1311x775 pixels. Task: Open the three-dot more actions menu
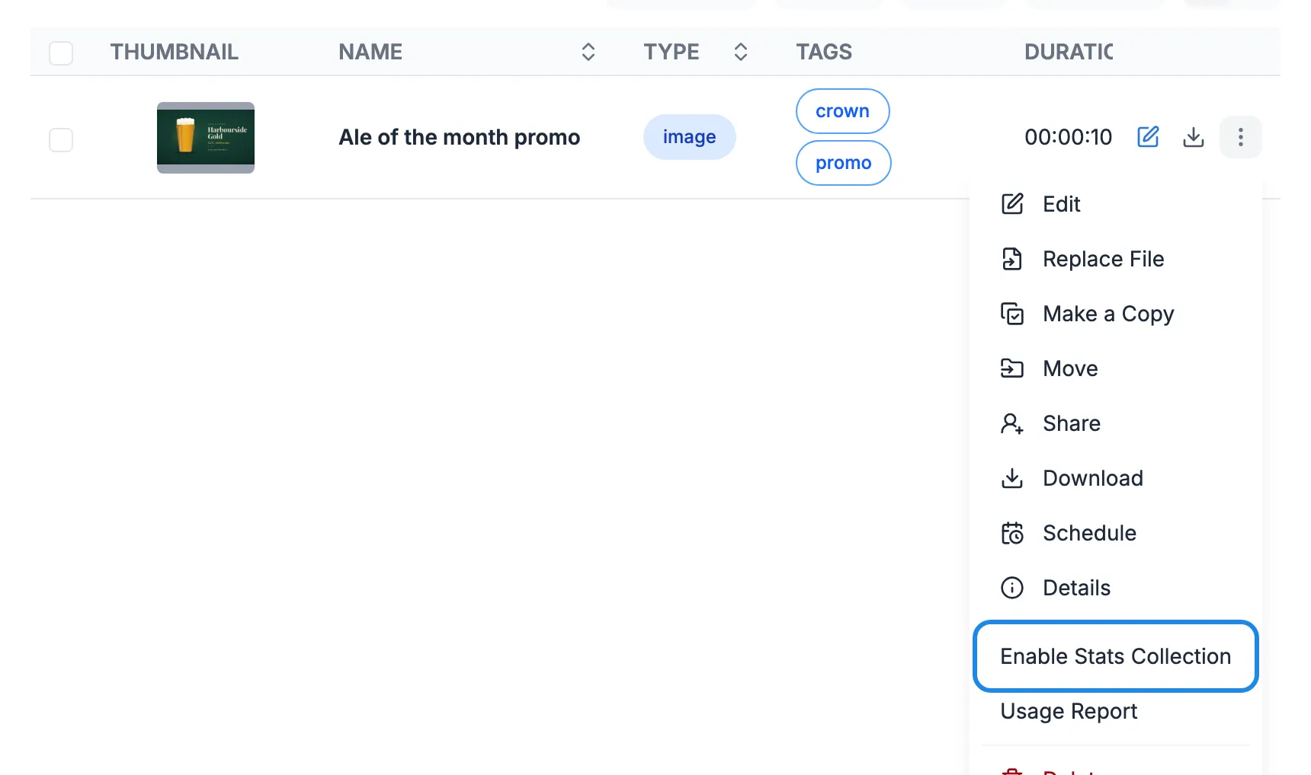(x=1241, y=137)
